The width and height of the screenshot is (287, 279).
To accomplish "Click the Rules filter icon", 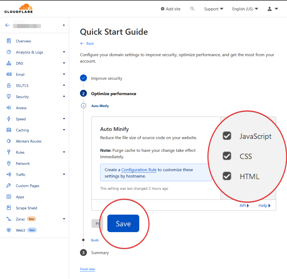I will coord(9,152).
